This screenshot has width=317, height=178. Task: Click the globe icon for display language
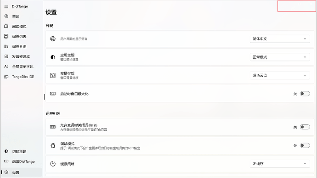53,39
